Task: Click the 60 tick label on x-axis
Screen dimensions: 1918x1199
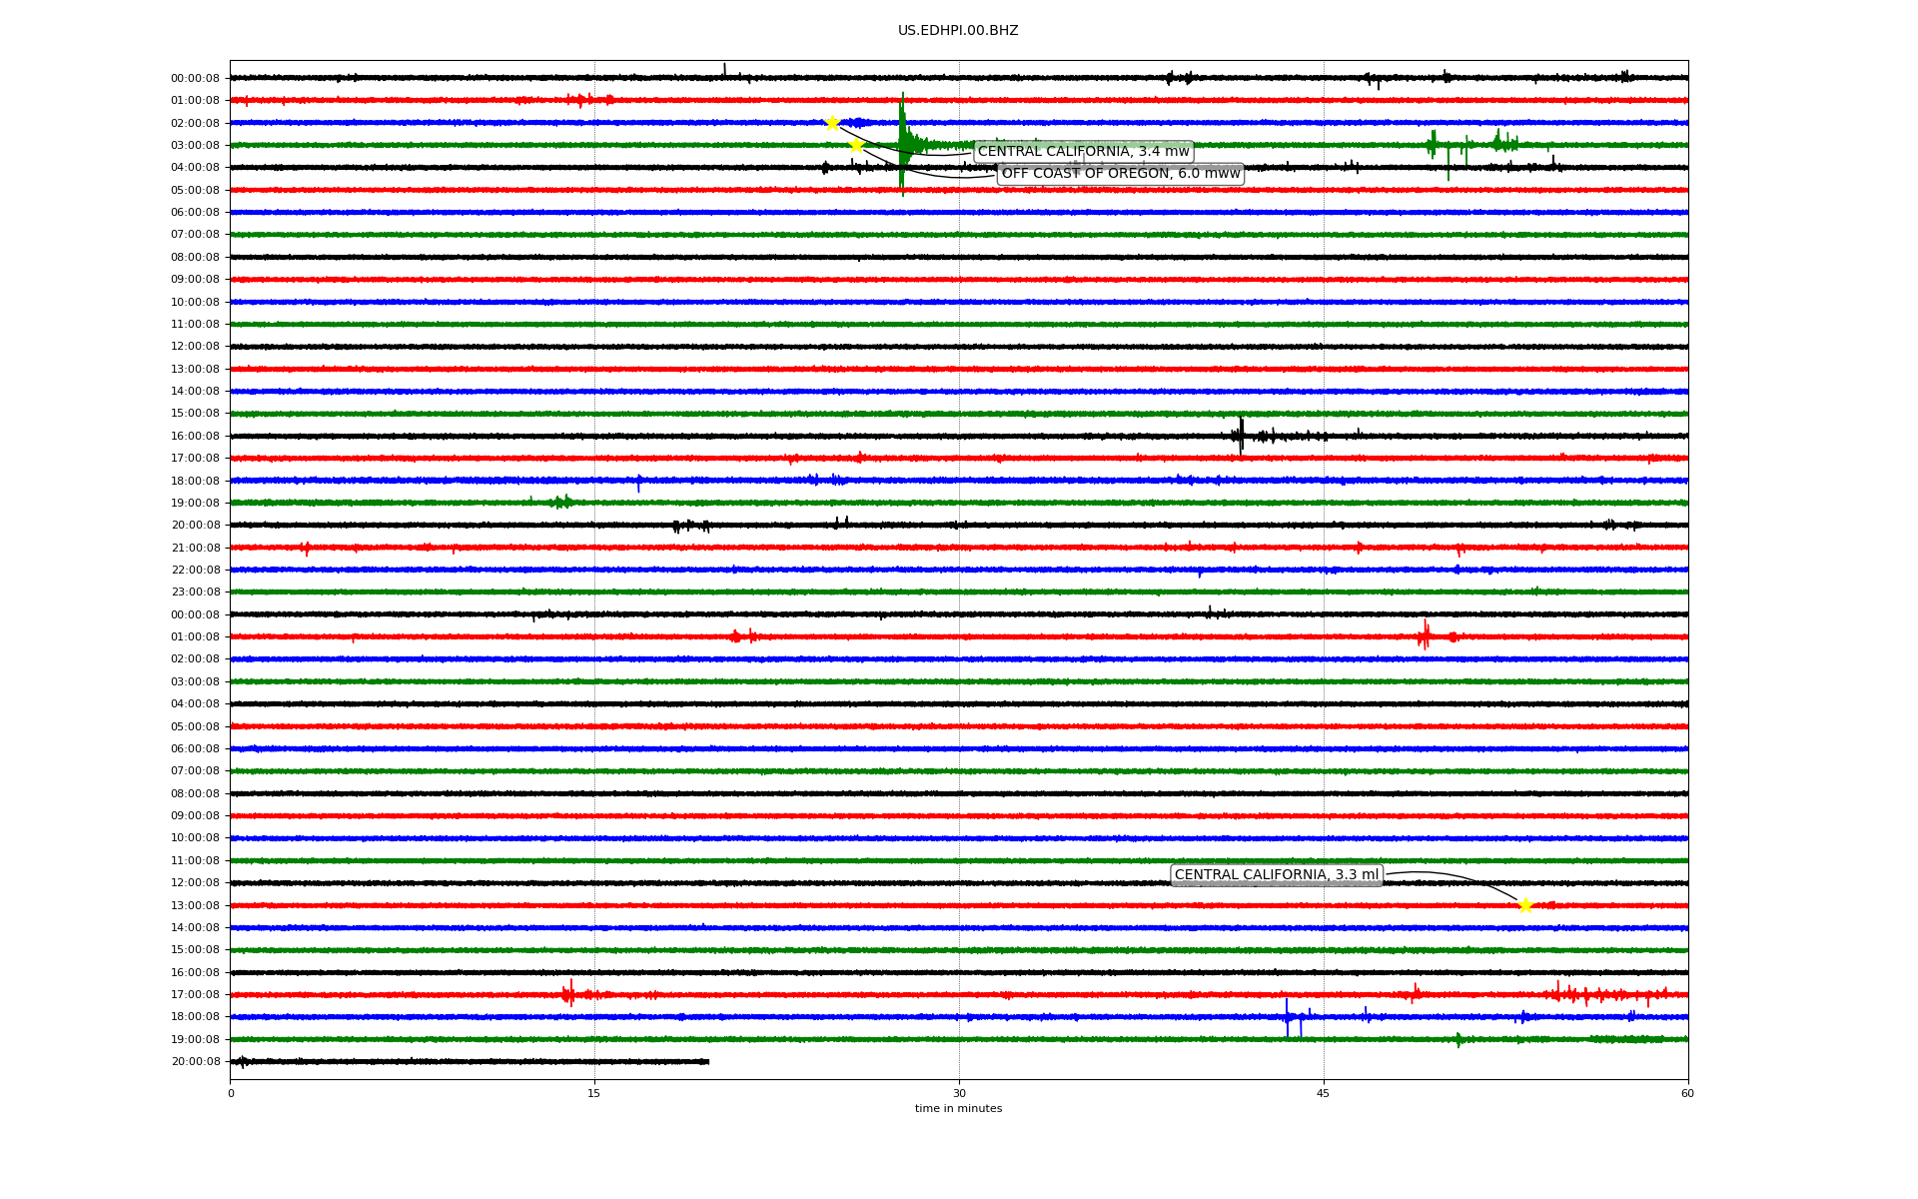Action: [1686, 1093]
